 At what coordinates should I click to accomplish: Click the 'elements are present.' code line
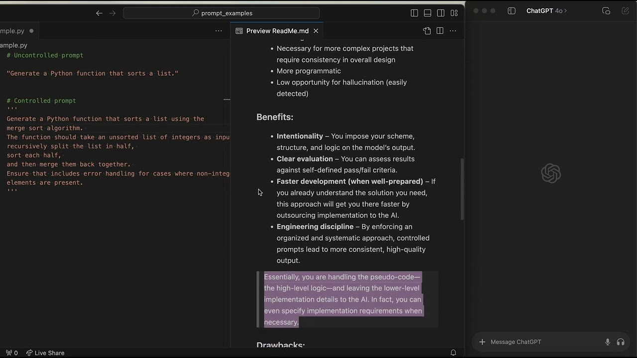tap(45, 182)
